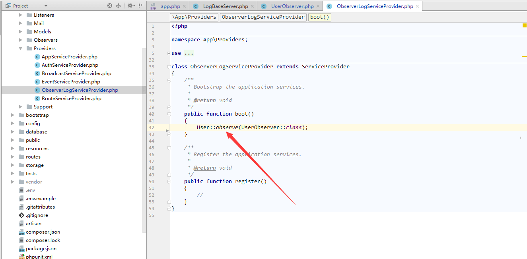
Task: Select AuthServiceProvider.php file
Action: [x=70, y=65]
